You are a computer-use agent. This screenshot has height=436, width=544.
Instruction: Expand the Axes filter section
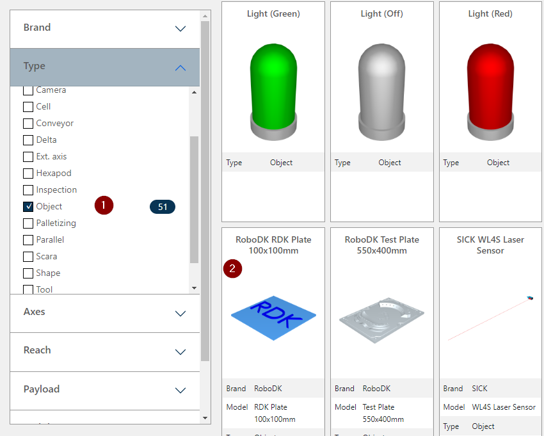105,313
